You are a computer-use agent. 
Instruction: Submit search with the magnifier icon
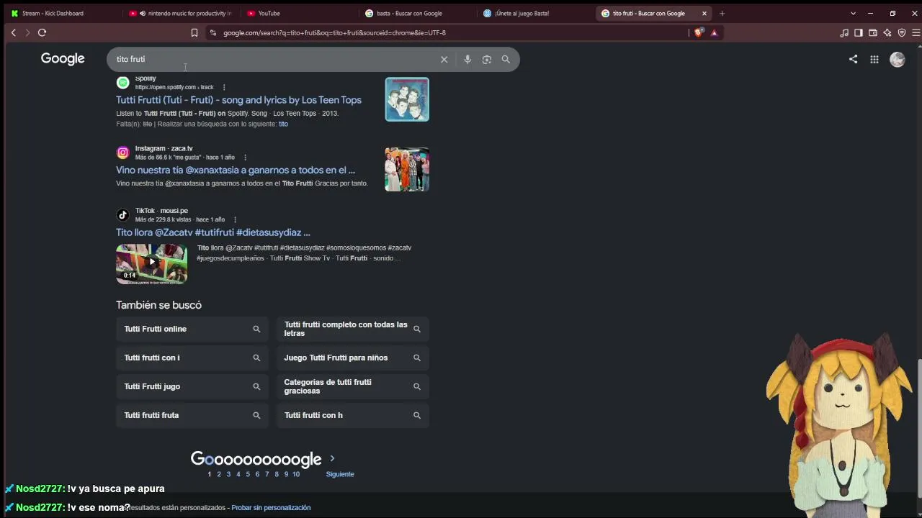click(x=506, y=60)
